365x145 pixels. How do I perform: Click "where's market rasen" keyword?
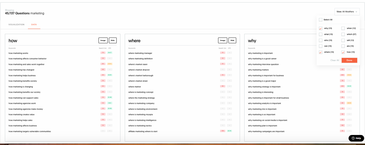coord(138,64)
